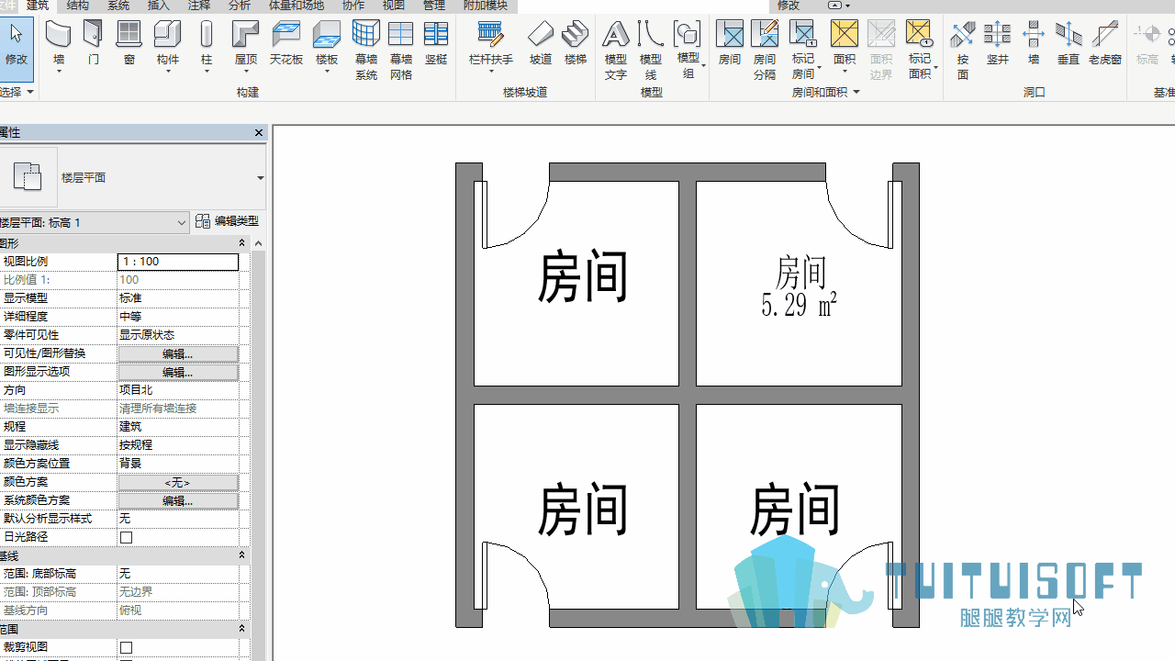Click the 视图比例 1 : 100 field

point(178,262)
